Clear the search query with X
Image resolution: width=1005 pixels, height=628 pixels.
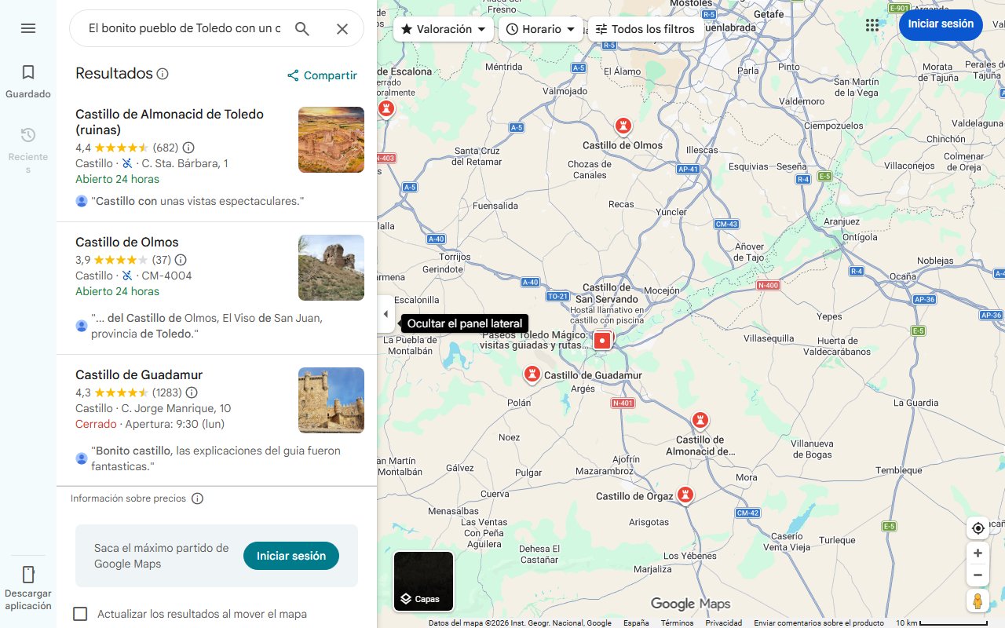pyautogui.click(x=342, y=29)
